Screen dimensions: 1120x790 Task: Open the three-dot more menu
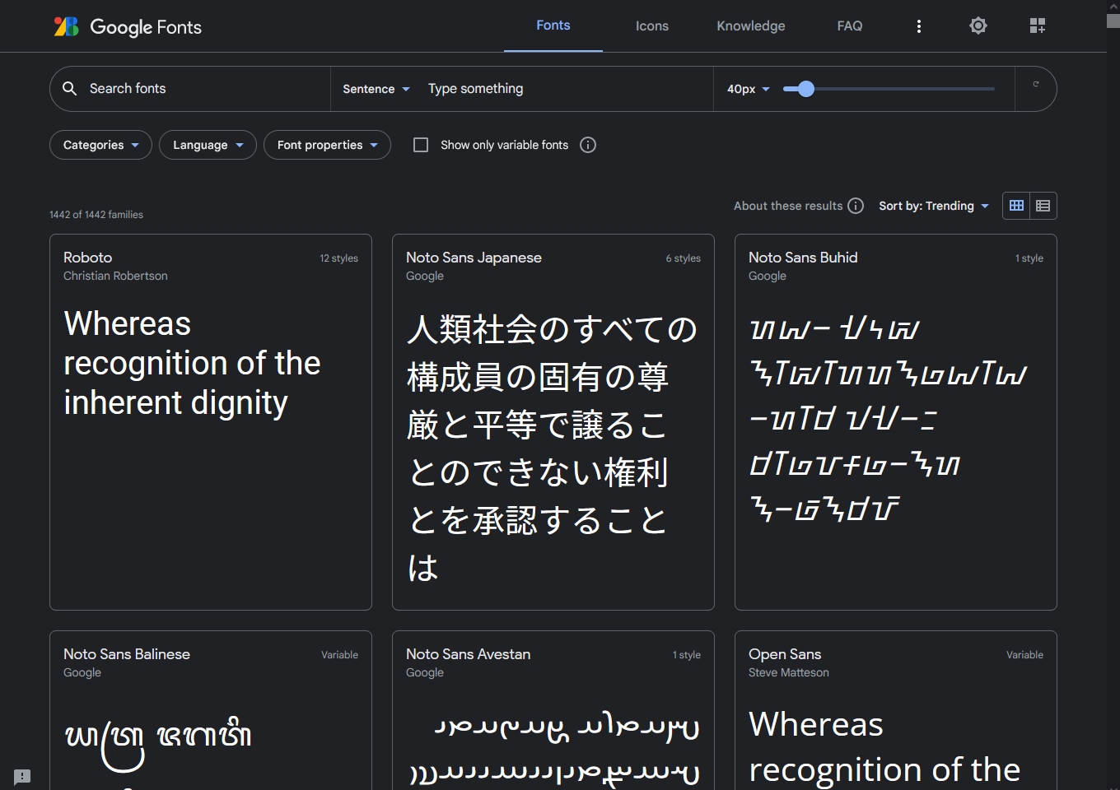tap(919, 26)
